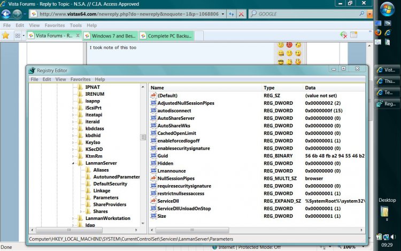Image resolution: width=401 pixels, height=251 pixels.
Task: Close the Vista Forums tab
Action: click(x=78, y=35)
